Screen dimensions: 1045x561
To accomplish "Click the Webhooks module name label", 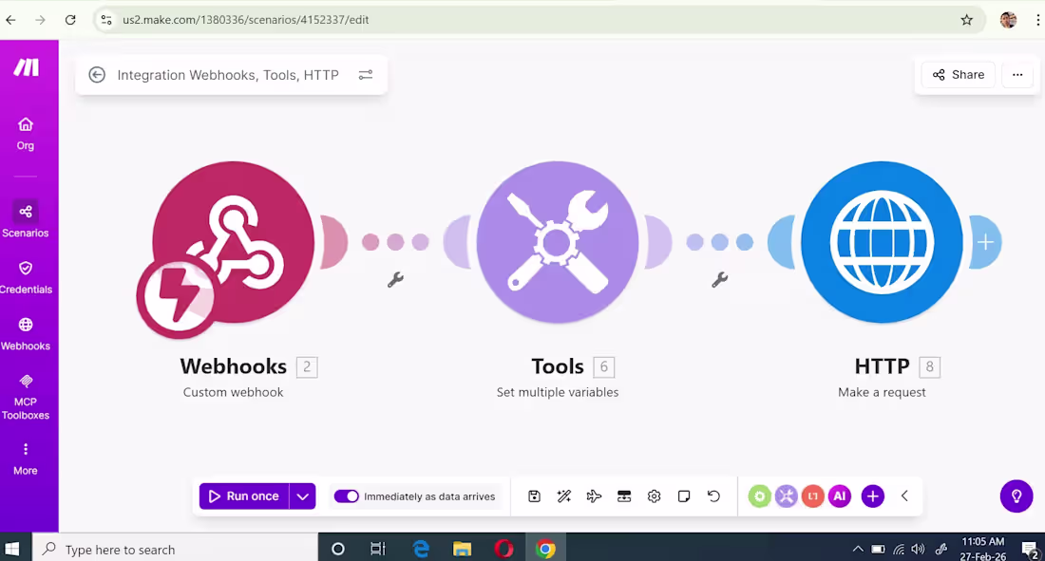I will (234, 365).
